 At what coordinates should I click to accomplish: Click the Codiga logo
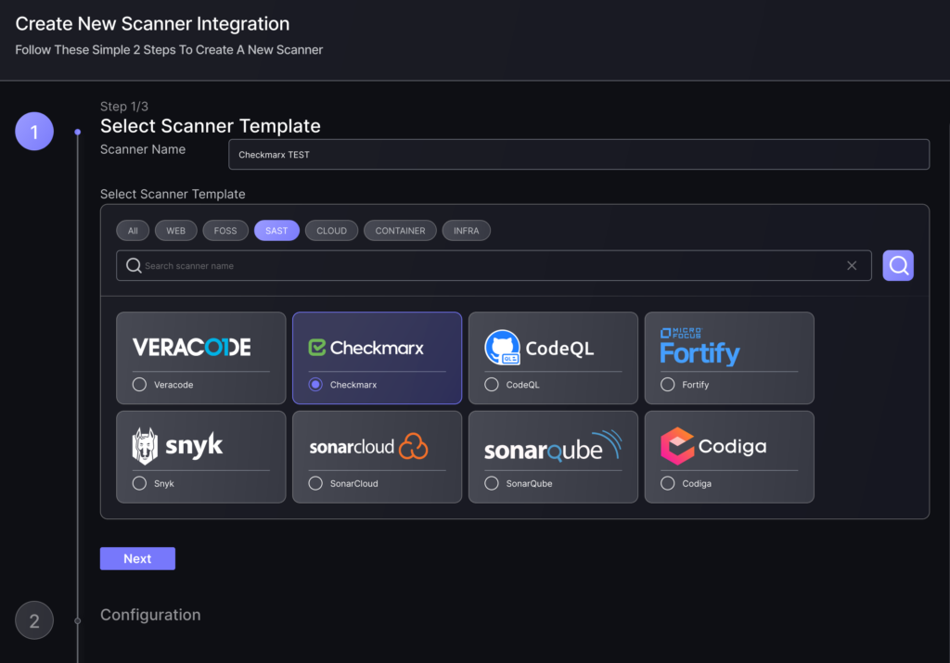[713, 446]
